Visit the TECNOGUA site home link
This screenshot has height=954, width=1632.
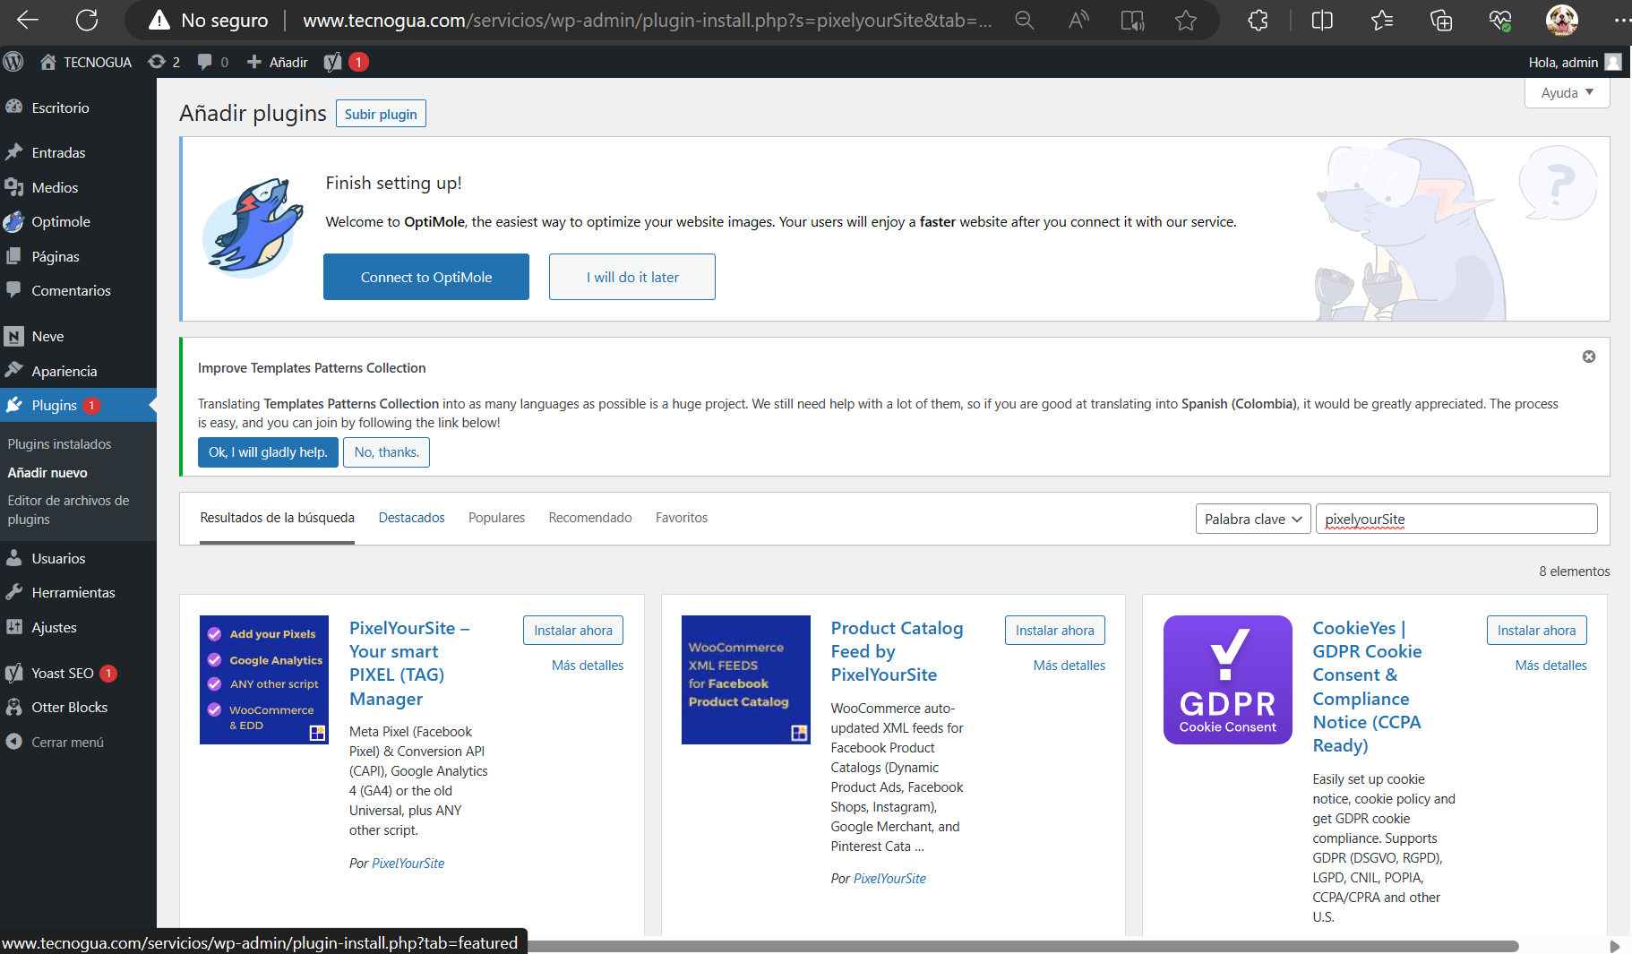click(86, 62)
